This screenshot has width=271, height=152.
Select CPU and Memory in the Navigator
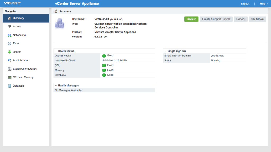click(x=26, y=77)
